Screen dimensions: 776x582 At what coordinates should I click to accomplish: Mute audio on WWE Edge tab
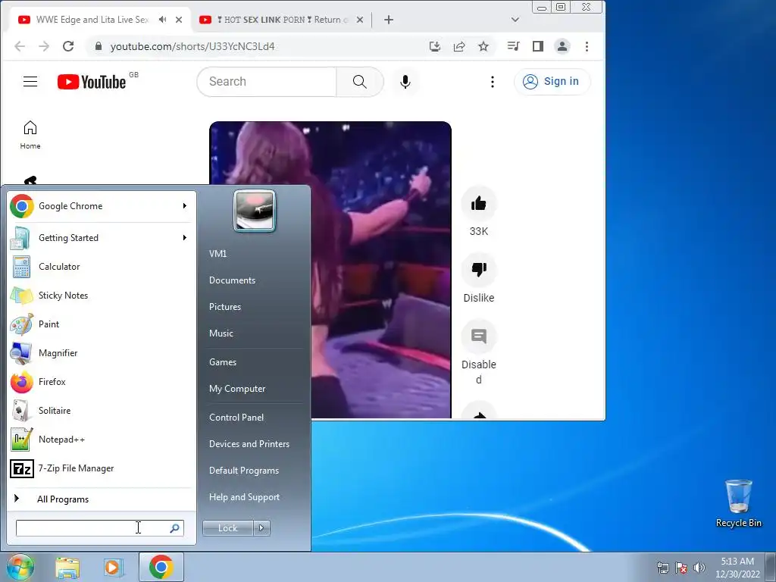pyautogui.click(x=162, y=20)
